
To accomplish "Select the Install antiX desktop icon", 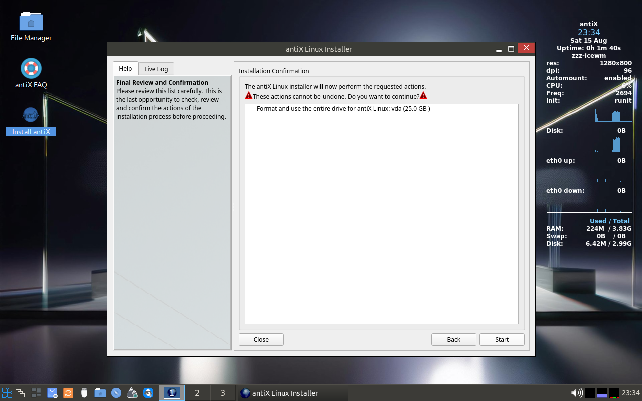I will point(31,115).
